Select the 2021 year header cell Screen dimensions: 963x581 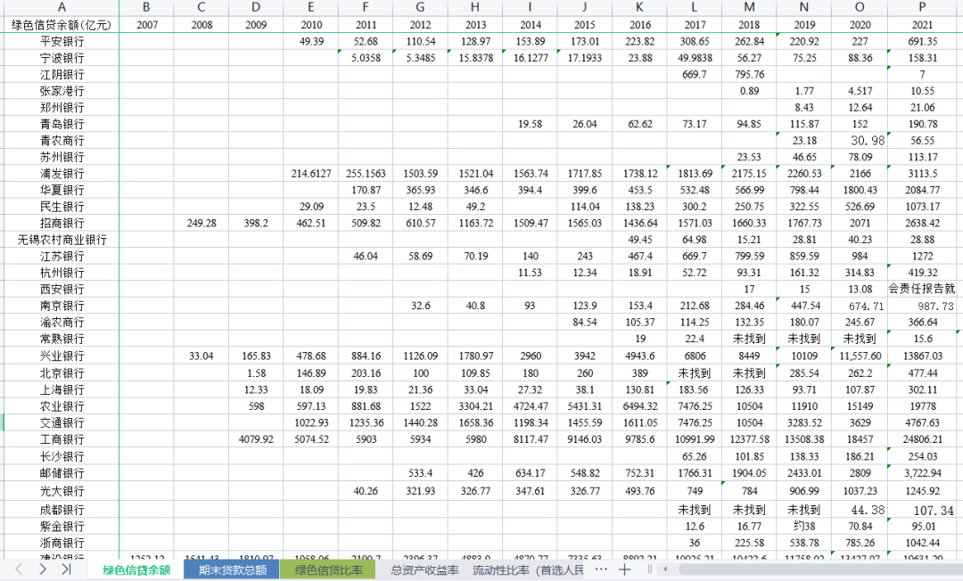923,25
